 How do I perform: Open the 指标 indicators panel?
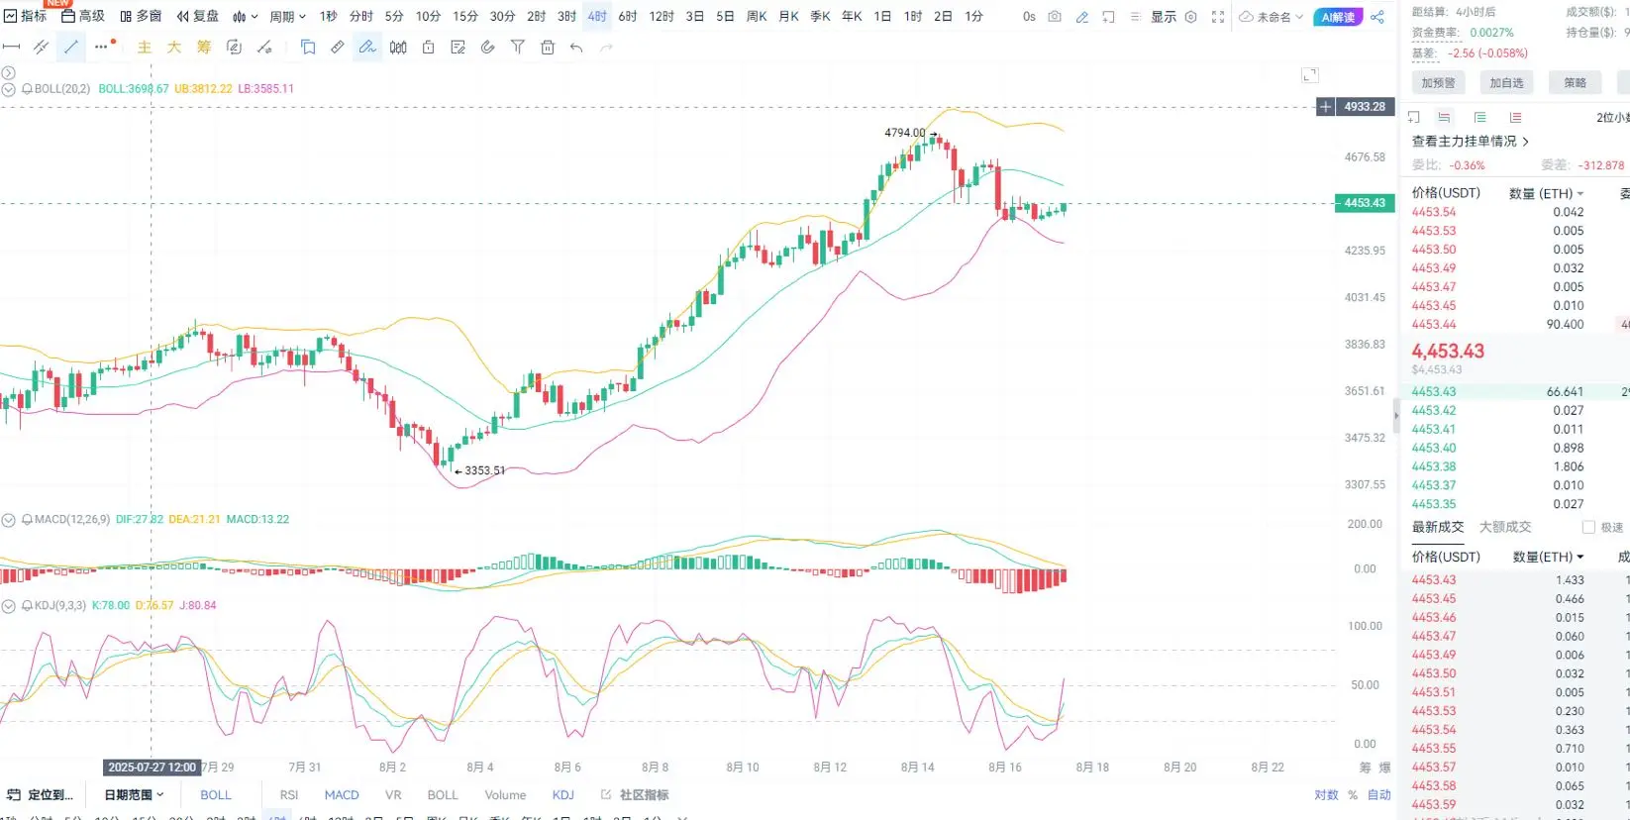[25, 16]
